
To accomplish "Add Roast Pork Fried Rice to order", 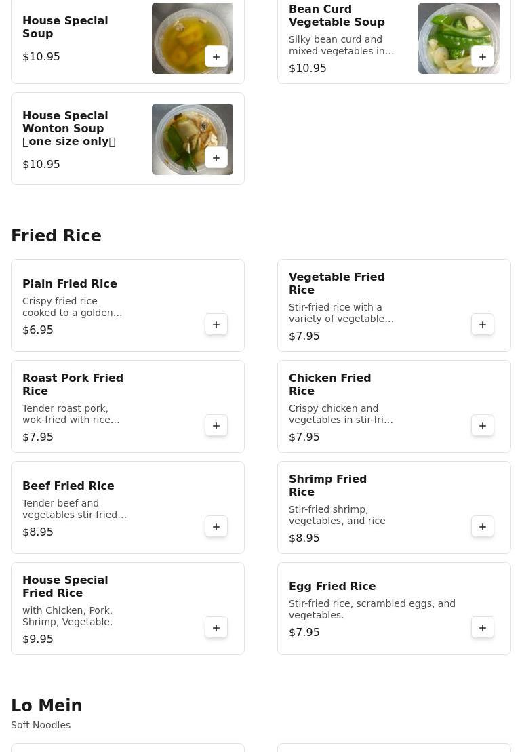I will [216, 426].
